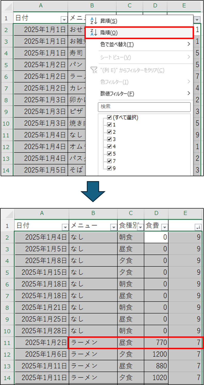Click the 1020 食費 cell

(156, 377)
